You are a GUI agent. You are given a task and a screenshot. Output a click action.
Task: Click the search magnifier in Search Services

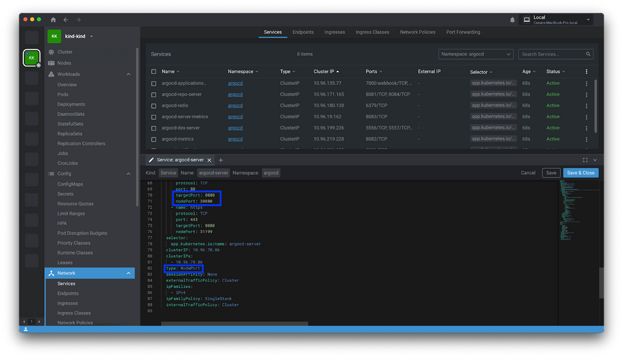(x=588, y=54)
